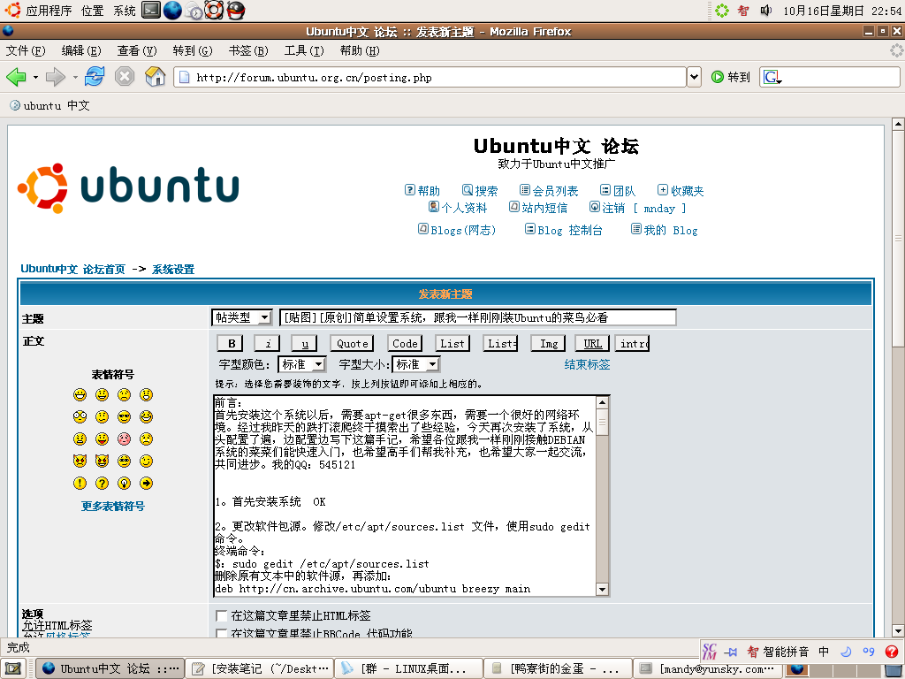
Task: Insert the arrow smiley
Action: 147,484
